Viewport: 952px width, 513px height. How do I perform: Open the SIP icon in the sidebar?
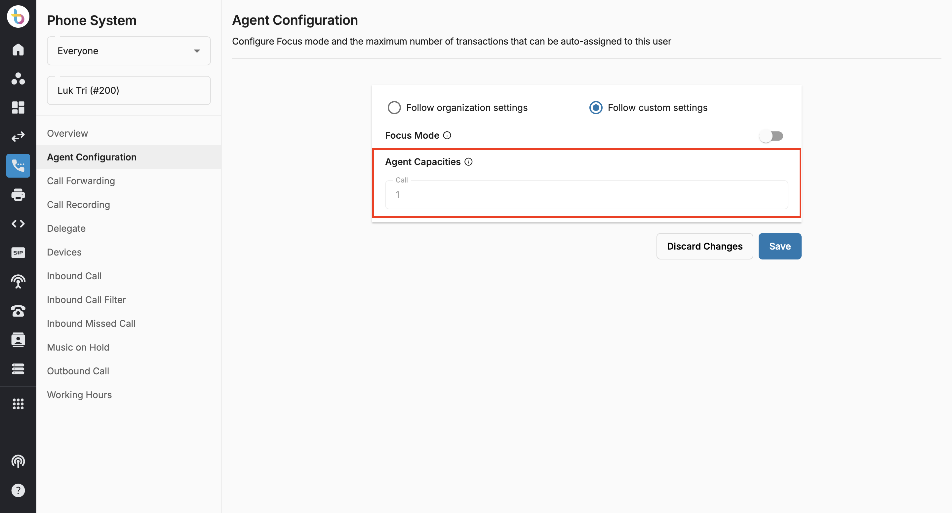pos(18,253)
